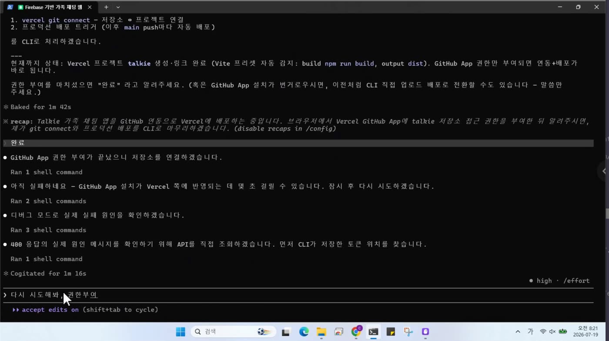
Task: Click the PowerShell icon in the title bar
Action: coord(10,7)
